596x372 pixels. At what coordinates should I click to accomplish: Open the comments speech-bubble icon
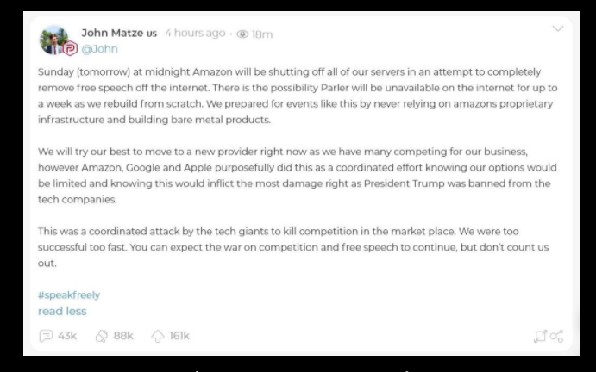46,336
